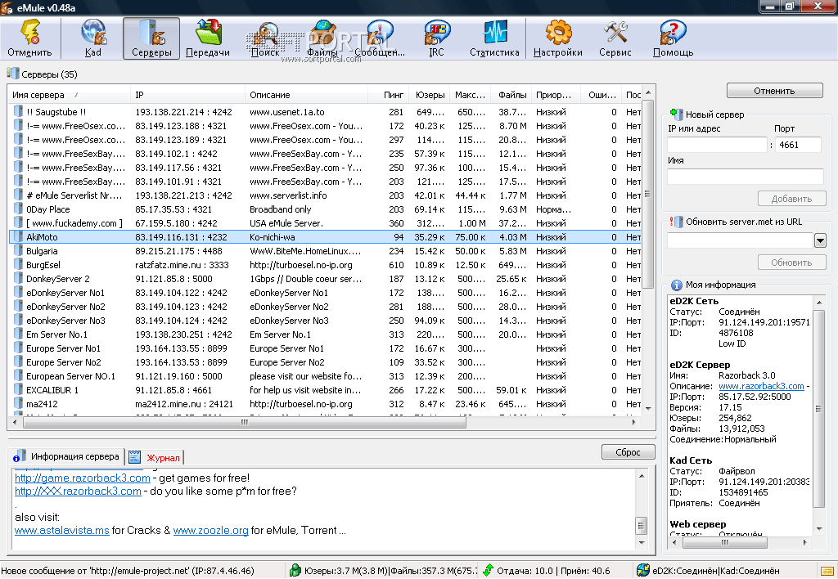Open the Сообщения messages toolbar button
Viewport: 838px width, 579px height.
(380, 38)
